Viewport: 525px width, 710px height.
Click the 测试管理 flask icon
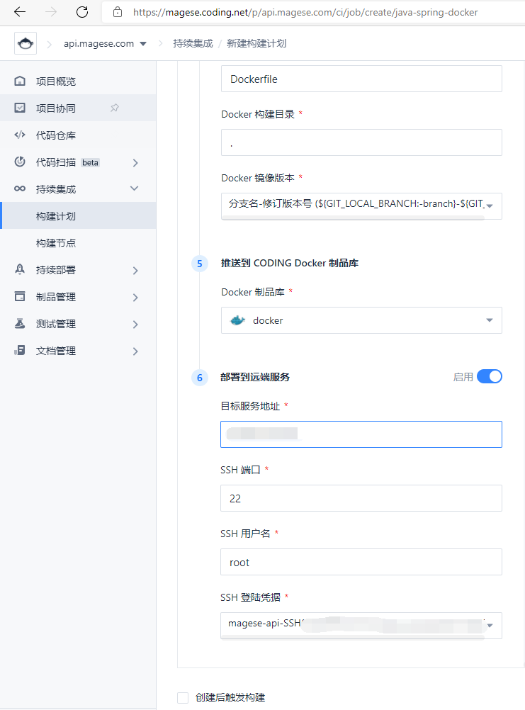pyautogui.click(x=20, y=323)
